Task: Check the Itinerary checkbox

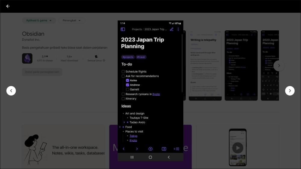Action: (x=123, y=99)
